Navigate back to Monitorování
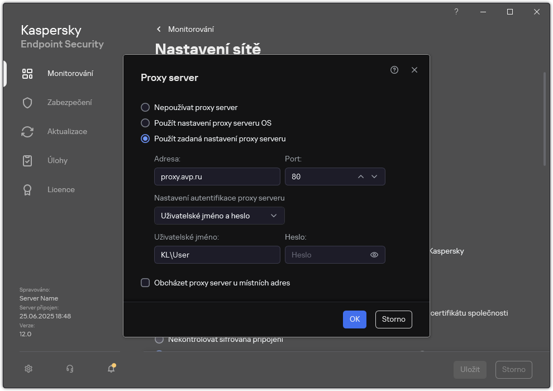Image resolution: width=553 pixels, height=391 pixels. click(x=187, y=29)
